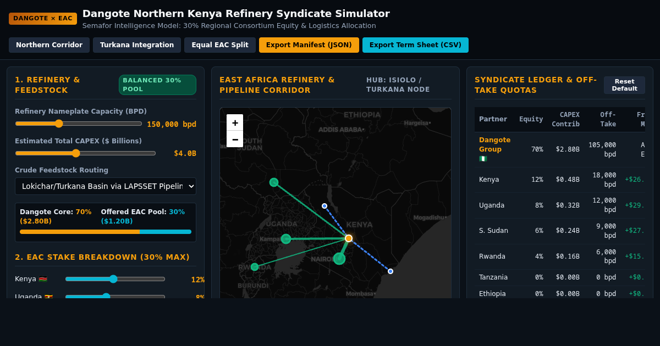This screenshot has width=660, height=346.
Task: Export Manifest as JSON
Action: click(309, 45)
